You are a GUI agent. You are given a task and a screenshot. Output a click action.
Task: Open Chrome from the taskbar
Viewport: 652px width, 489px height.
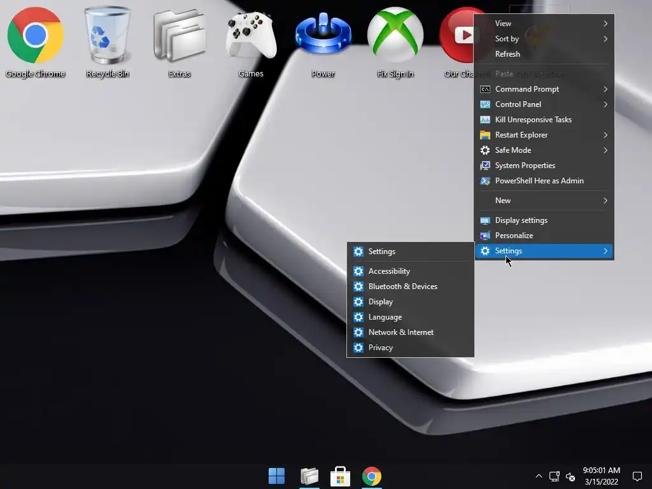372,476
